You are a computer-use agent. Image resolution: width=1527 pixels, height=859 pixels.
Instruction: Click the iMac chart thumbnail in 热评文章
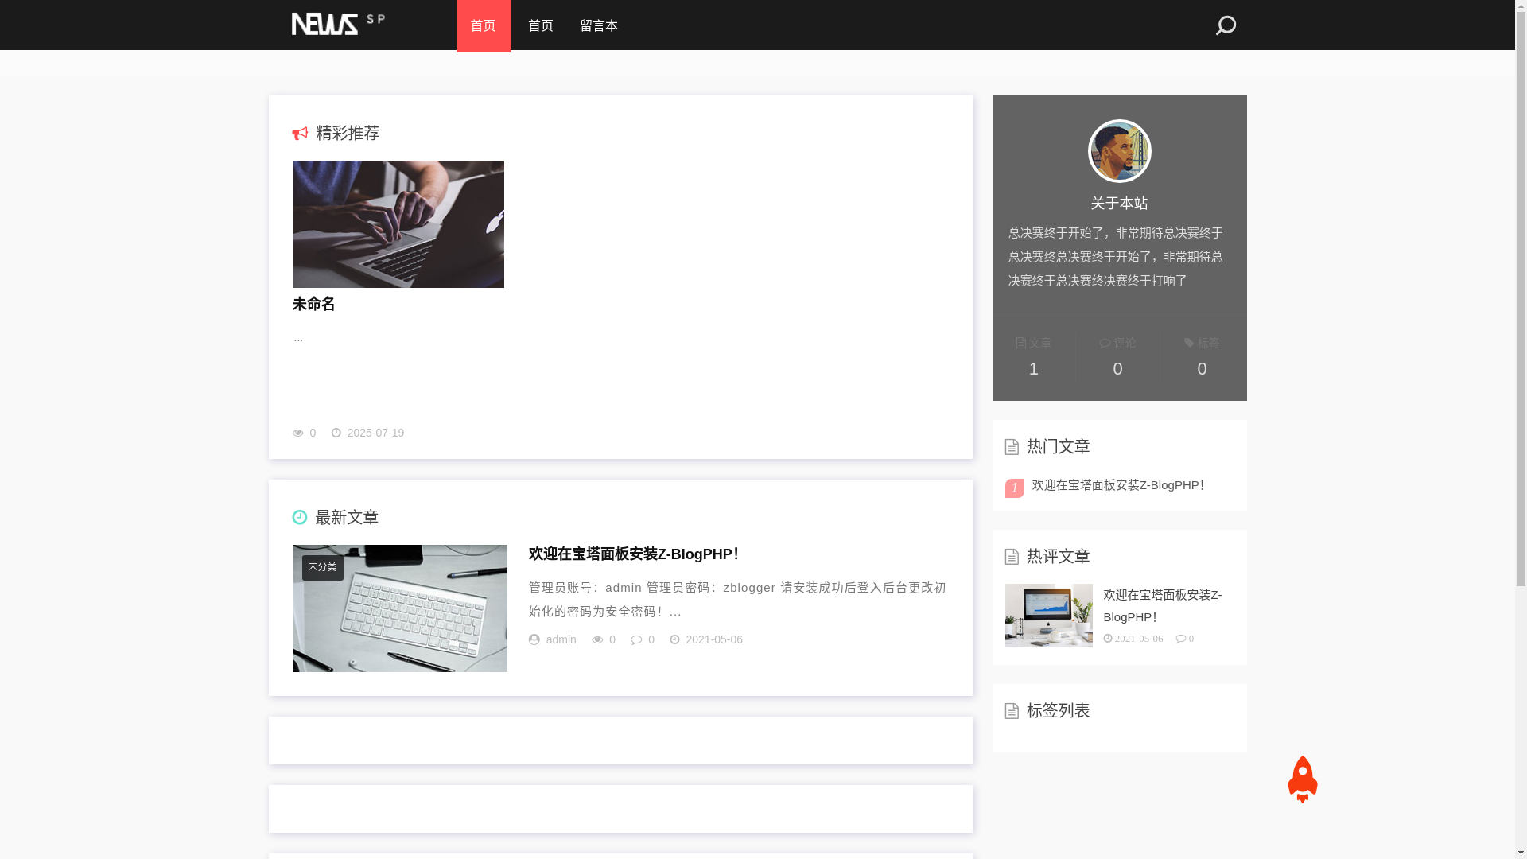pos(1049,616)
